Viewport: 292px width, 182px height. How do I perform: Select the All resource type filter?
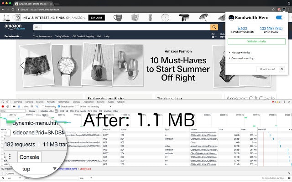[56, 111]
